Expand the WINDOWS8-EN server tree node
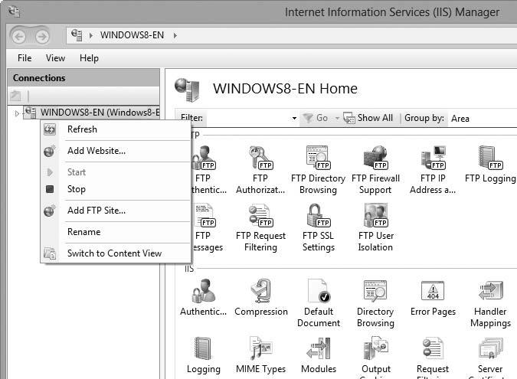The width and height of the screenshot is (517, 379). (x=17, y=113)
